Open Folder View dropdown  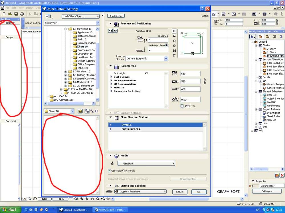click(72, 23)
